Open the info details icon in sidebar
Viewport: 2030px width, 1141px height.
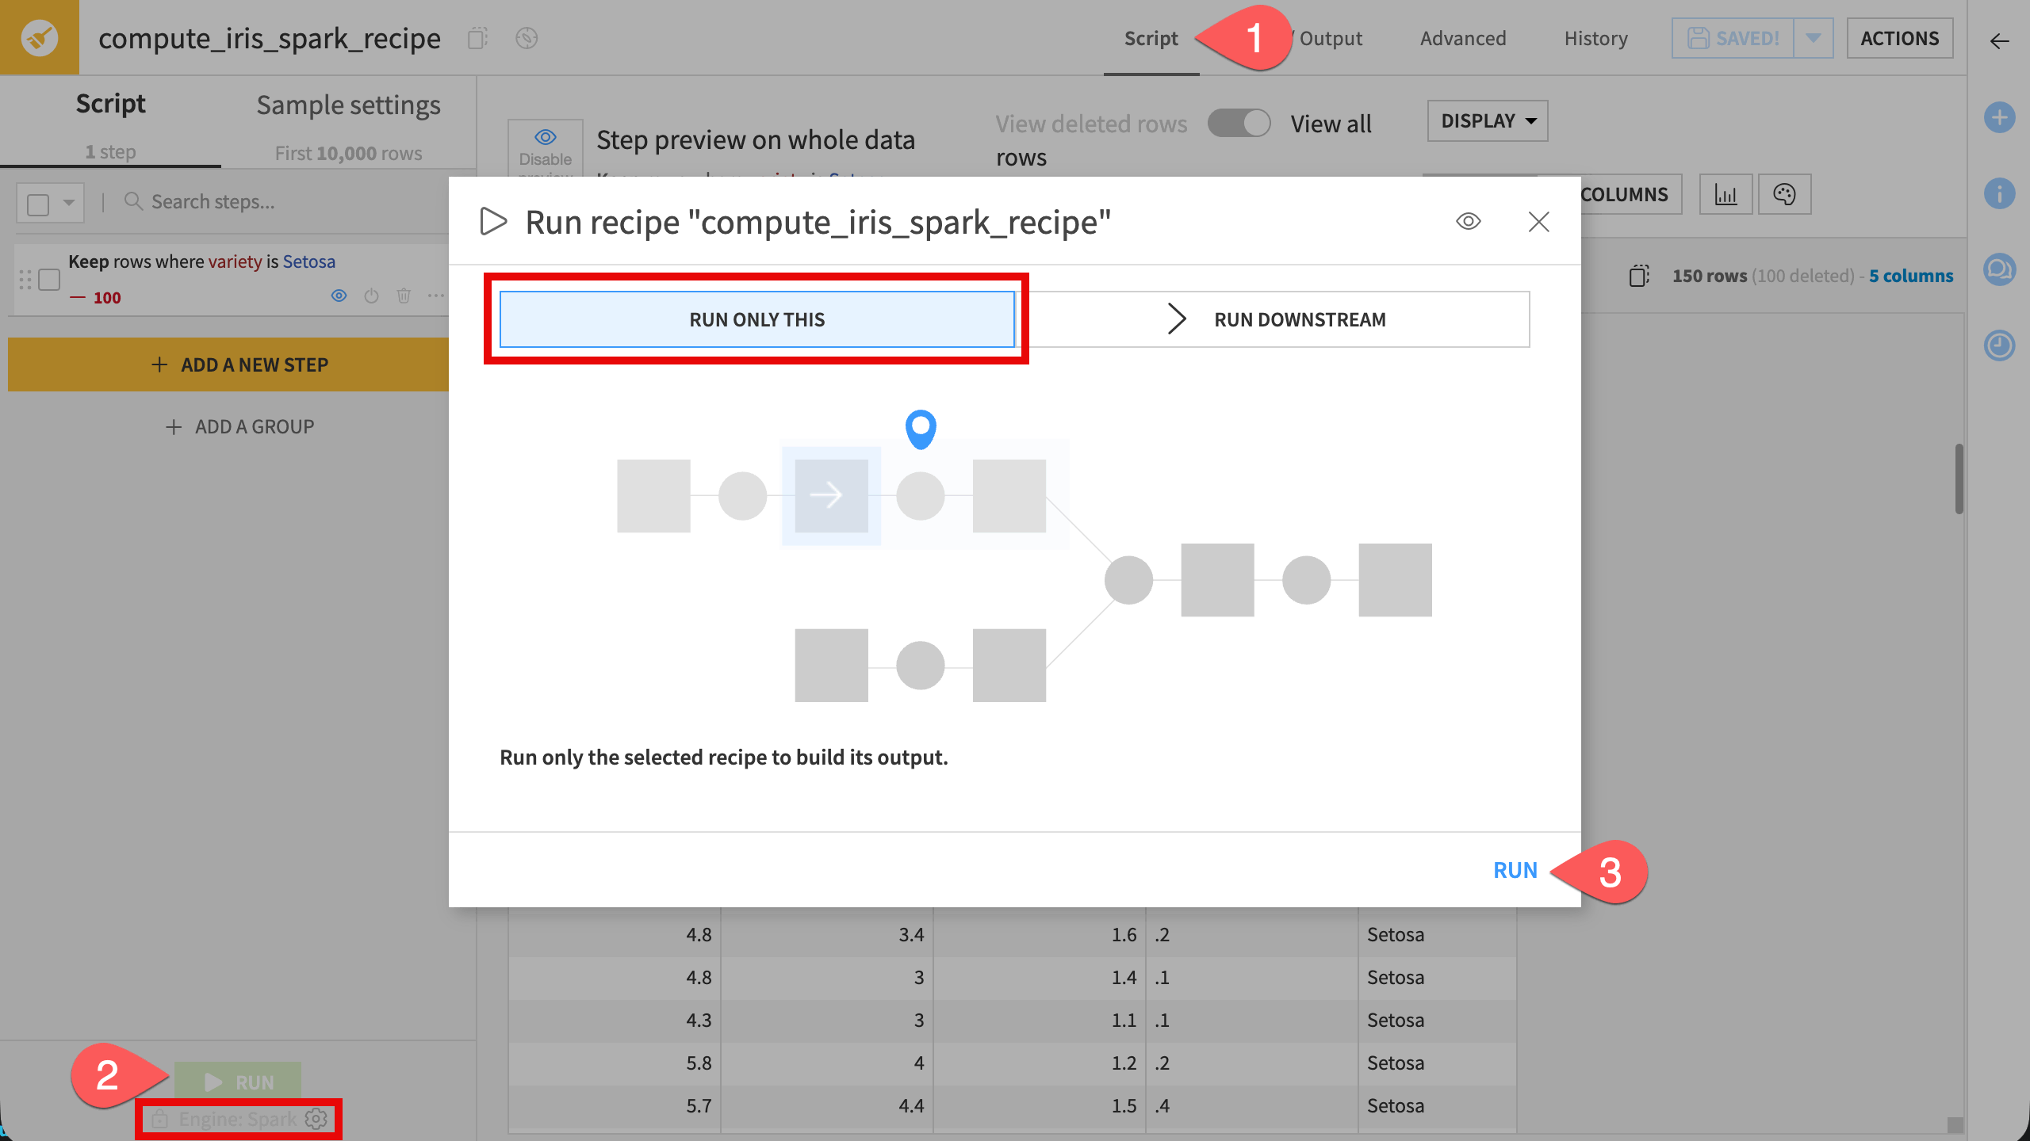1999,193
